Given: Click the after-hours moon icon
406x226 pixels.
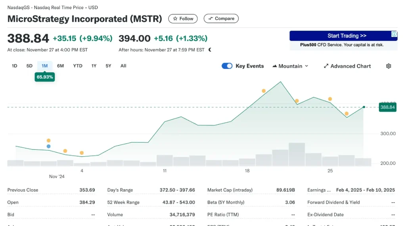Looking at the screenshot, I should [210, 49].
